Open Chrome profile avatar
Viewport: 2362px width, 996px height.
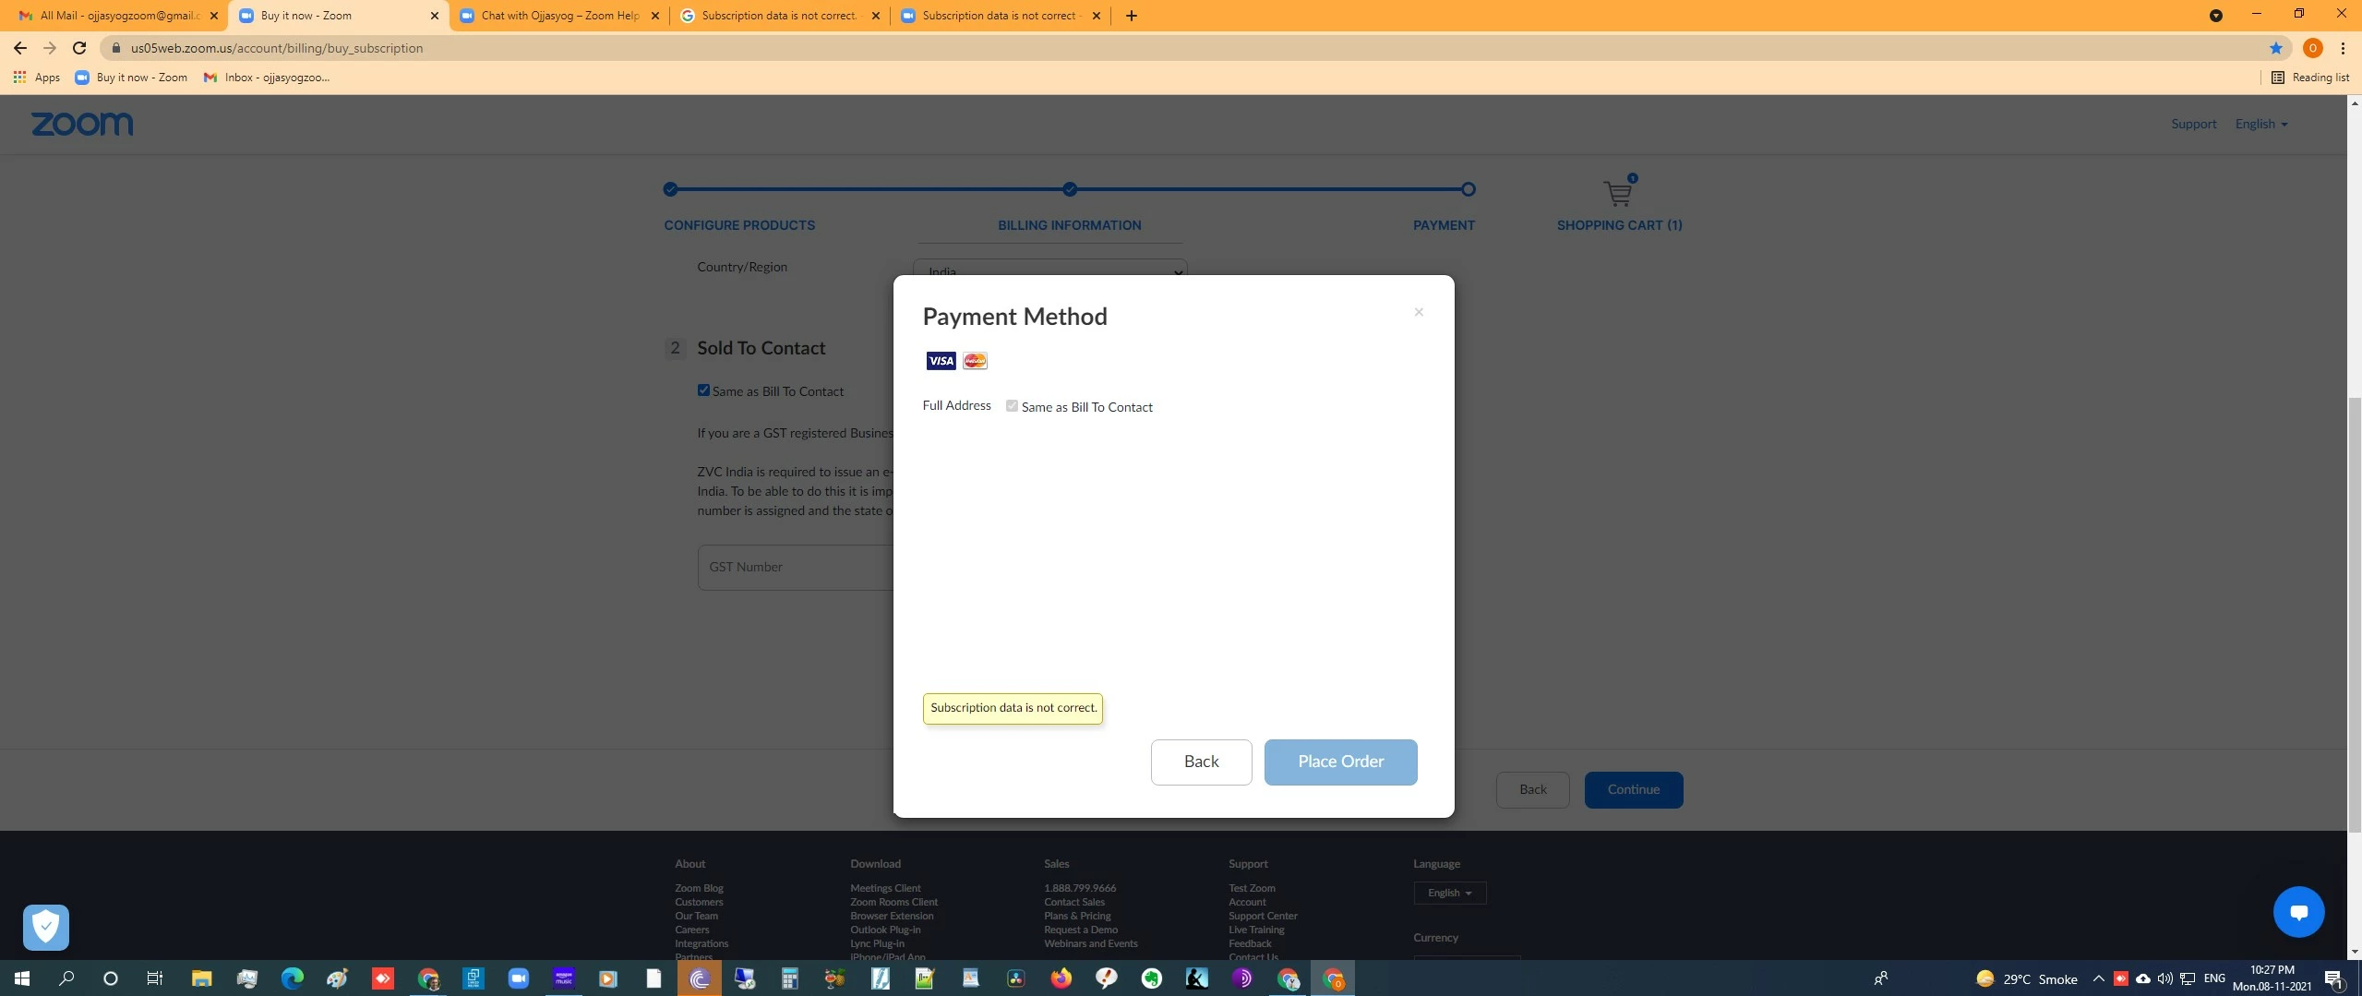point(2312,48)
